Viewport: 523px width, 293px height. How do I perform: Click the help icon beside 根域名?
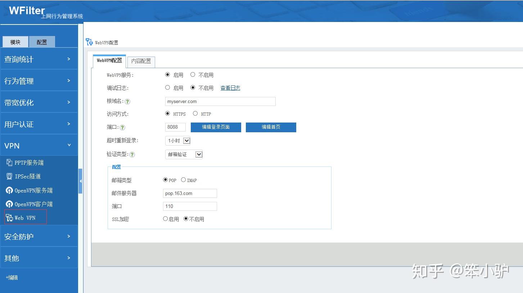(127, 102)
